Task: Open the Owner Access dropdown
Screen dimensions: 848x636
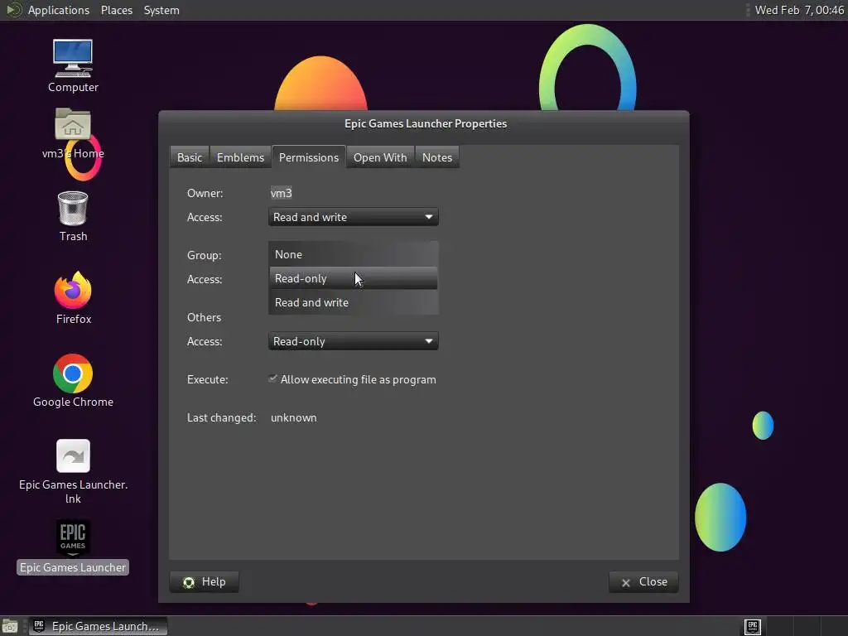Action: [353, 217]
